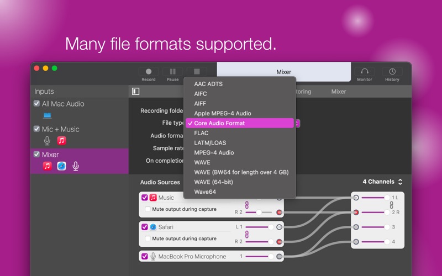This screenshot has height=276, width=442.
Task: Choose AIFF file type
Action: (240, 104)
